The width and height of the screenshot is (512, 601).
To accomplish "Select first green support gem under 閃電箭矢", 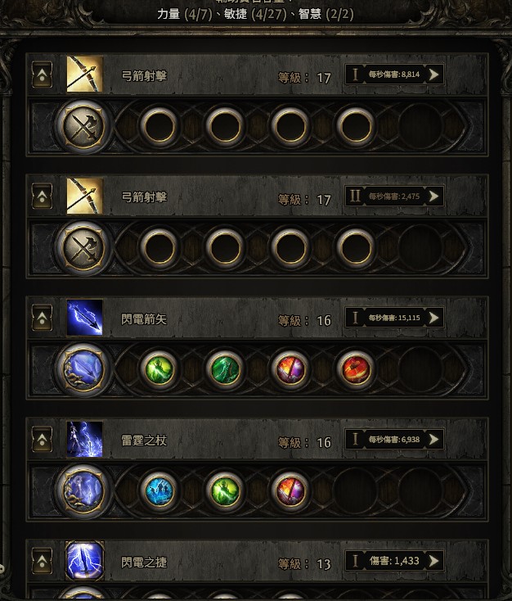I will click(x=158, y=370).
